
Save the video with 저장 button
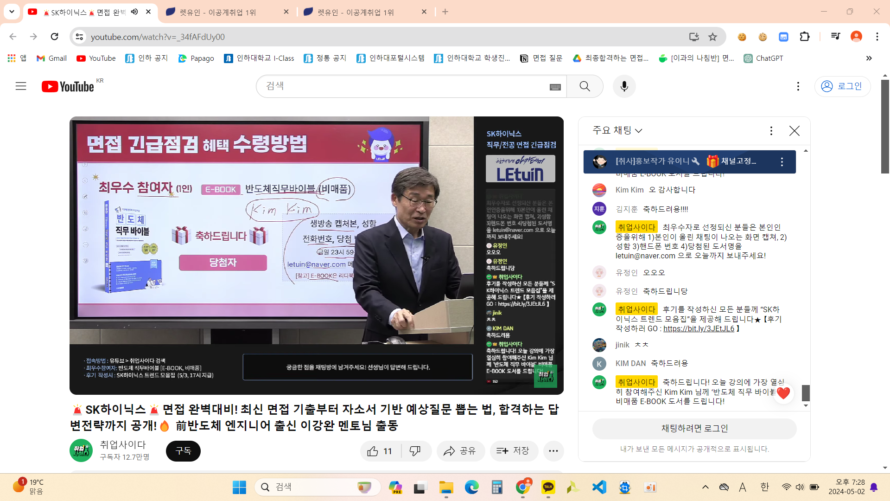tap(513, 451)
